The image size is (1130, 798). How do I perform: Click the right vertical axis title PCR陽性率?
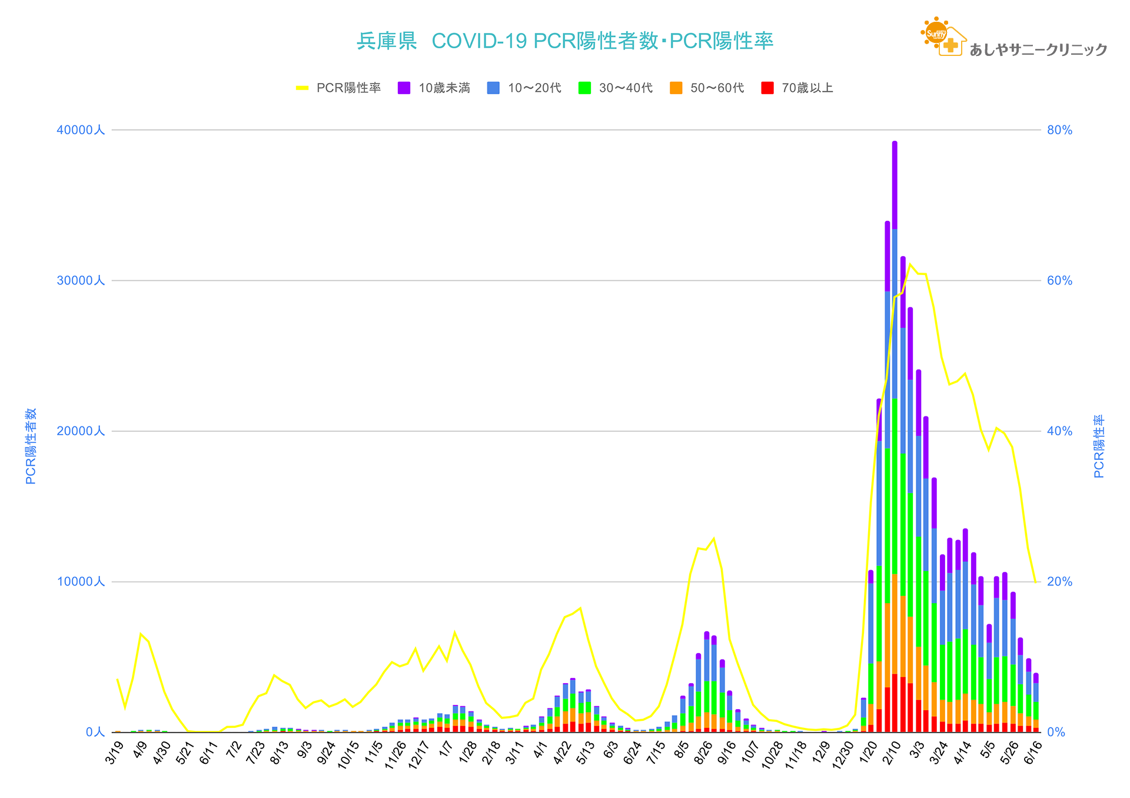[1098, 446]
